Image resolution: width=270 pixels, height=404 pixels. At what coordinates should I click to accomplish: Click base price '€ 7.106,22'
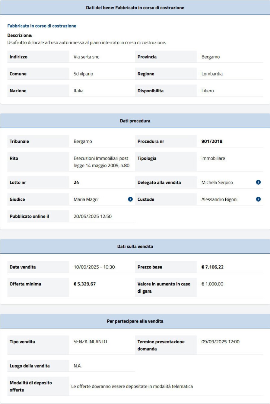(x=212, y=267)
